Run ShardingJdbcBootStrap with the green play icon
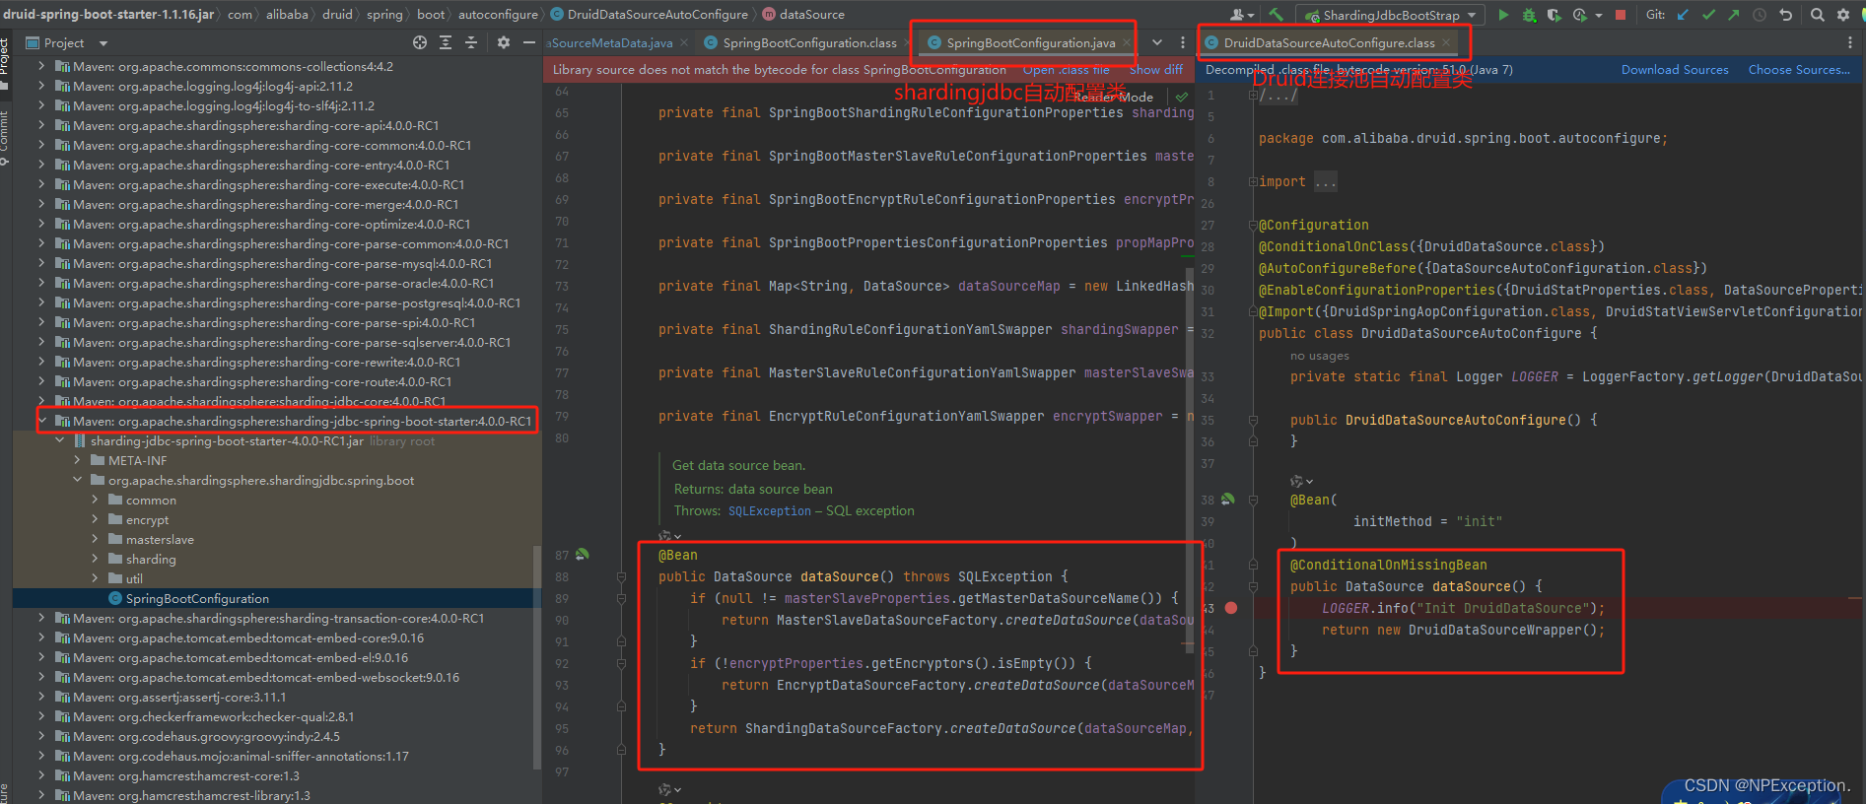 (x=1503, y=15)
